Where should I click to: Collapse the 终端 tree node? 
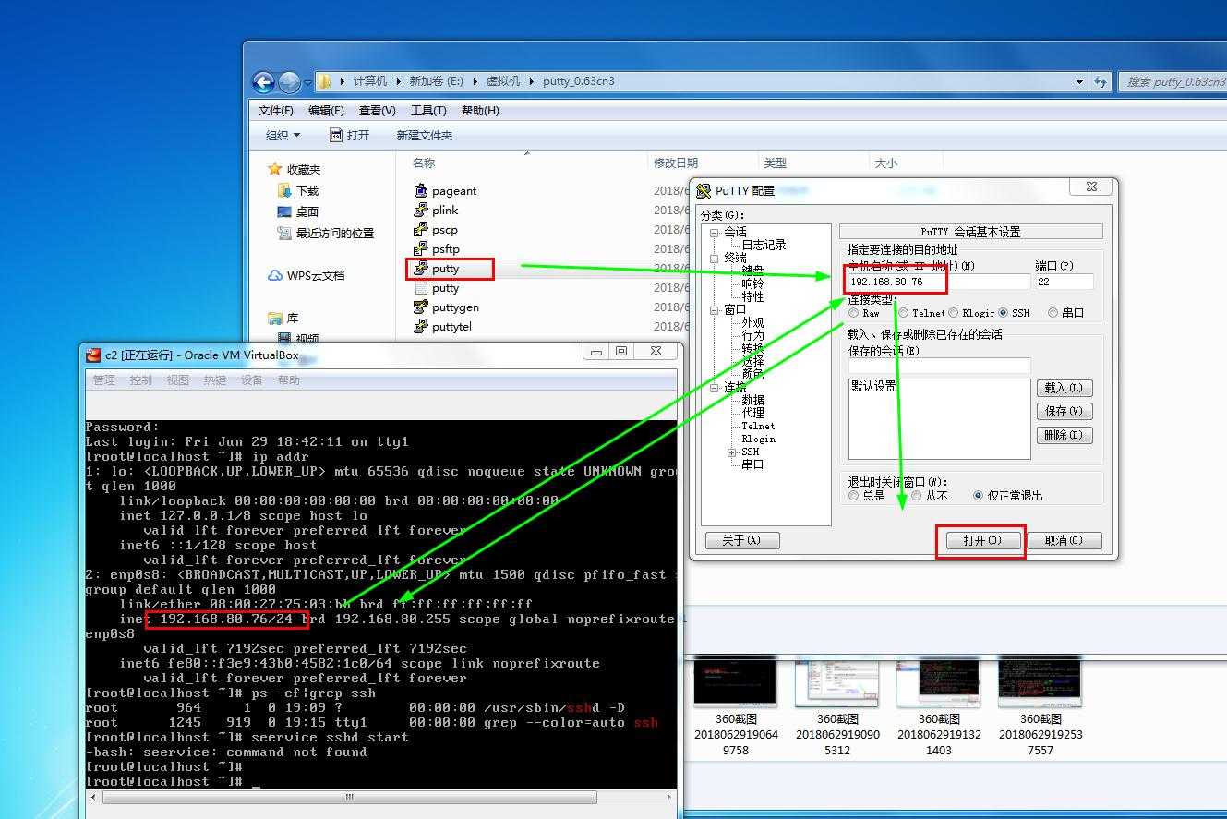(714, 259)
